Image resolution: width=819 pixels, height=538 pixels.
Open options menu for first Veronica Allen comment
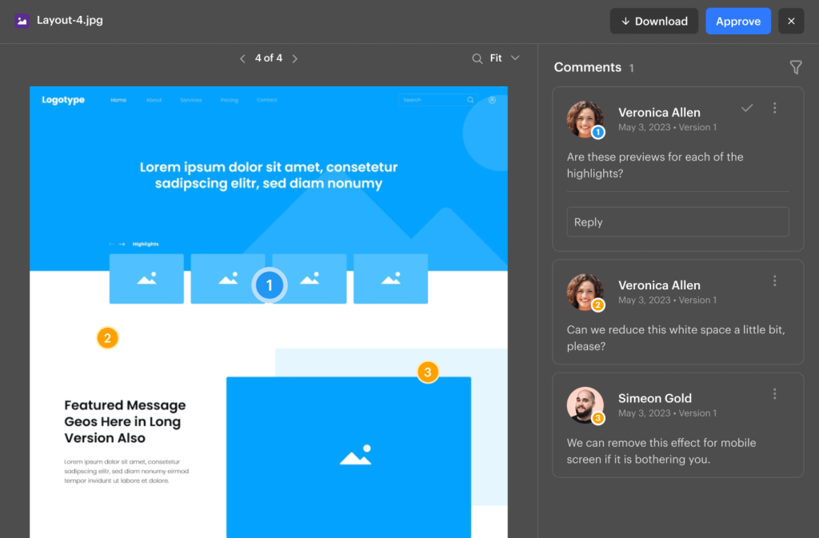click(774, 108)
